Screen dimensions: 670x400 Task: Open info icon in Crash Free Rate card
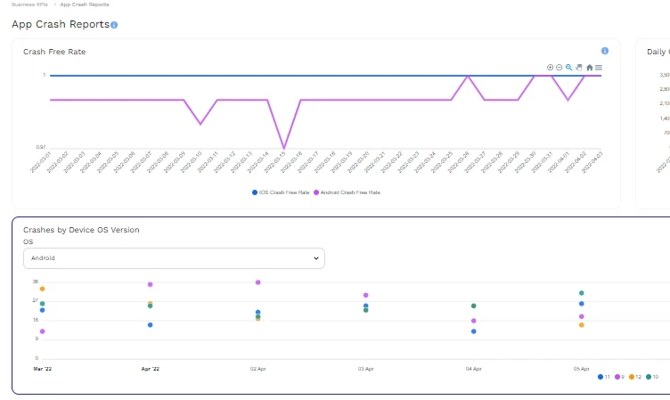click(x=605, y=51)
